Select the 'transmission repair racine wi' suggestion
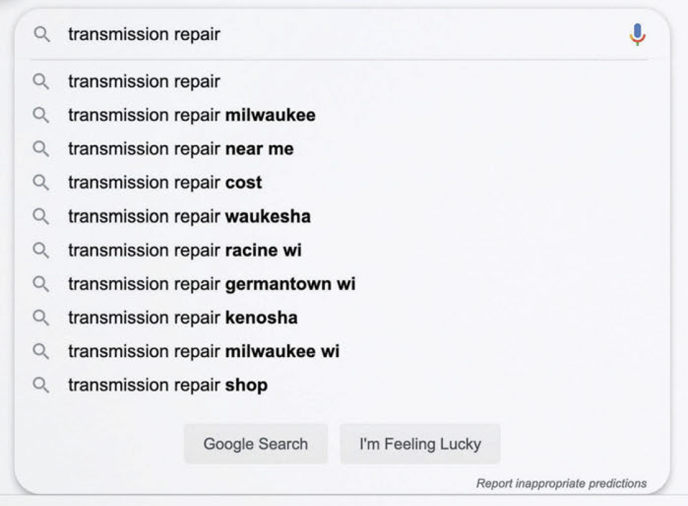 185,251
